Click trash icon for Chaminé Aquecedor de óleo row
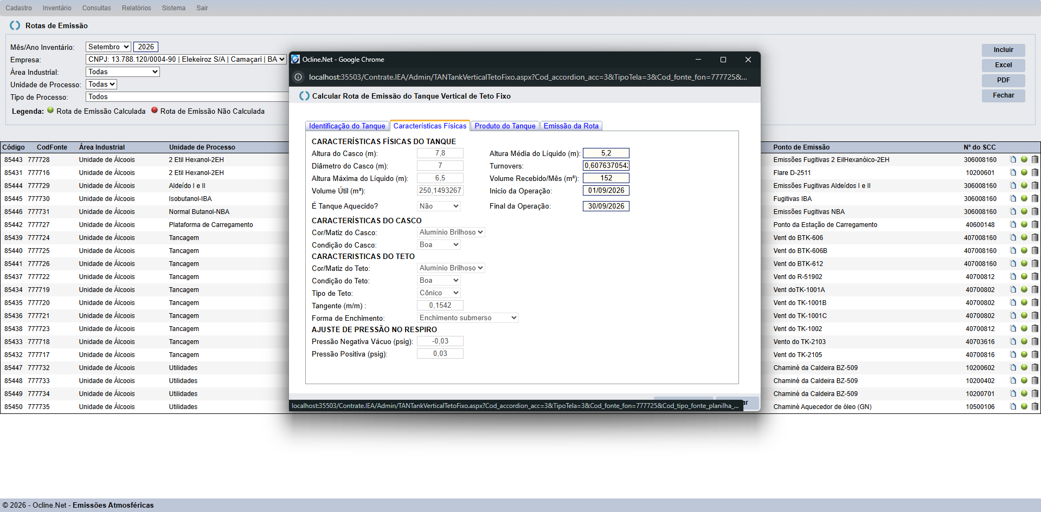 [x=1034, y=407]
